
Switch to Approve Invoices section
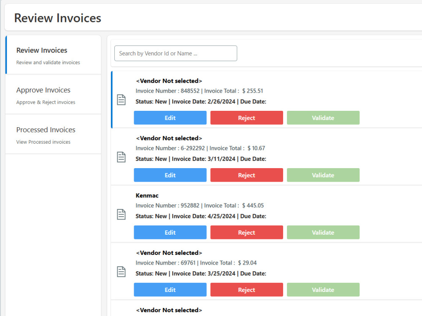pyautogui.click(x=53, y=94)
